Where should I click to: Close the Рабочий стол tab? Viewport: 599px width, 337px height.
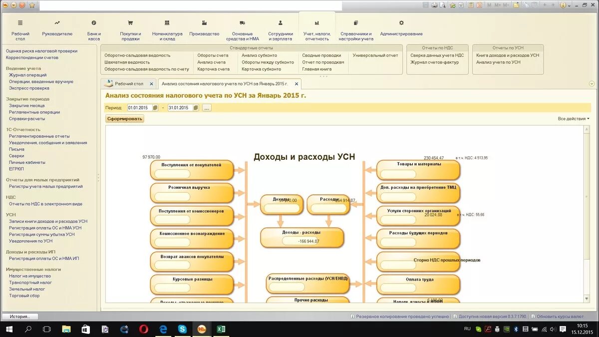pyautogui.click(x=152, y=84)
